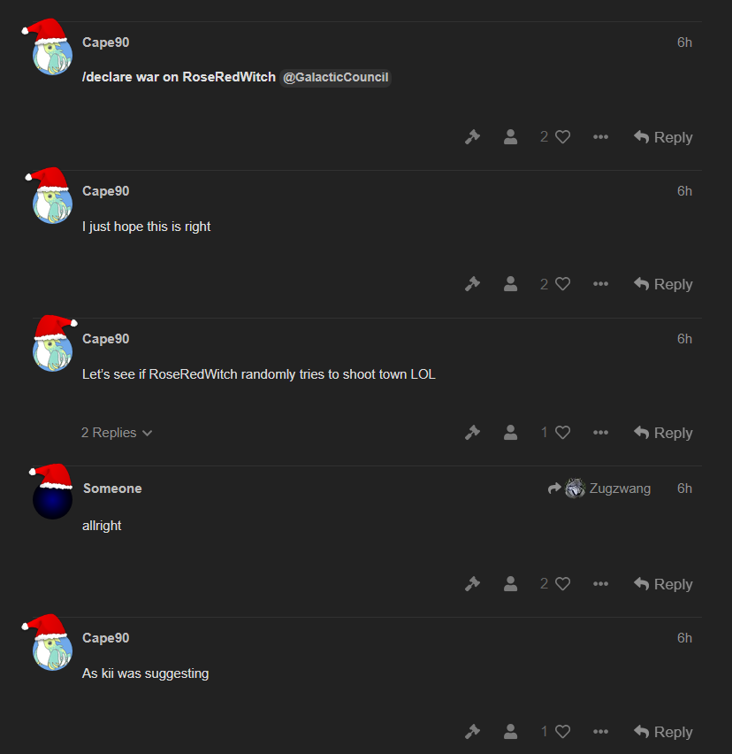Viewport: 732px width, 754px height.
Task: Open Someone's dark blue avatar profile
Action: point(52,499)
